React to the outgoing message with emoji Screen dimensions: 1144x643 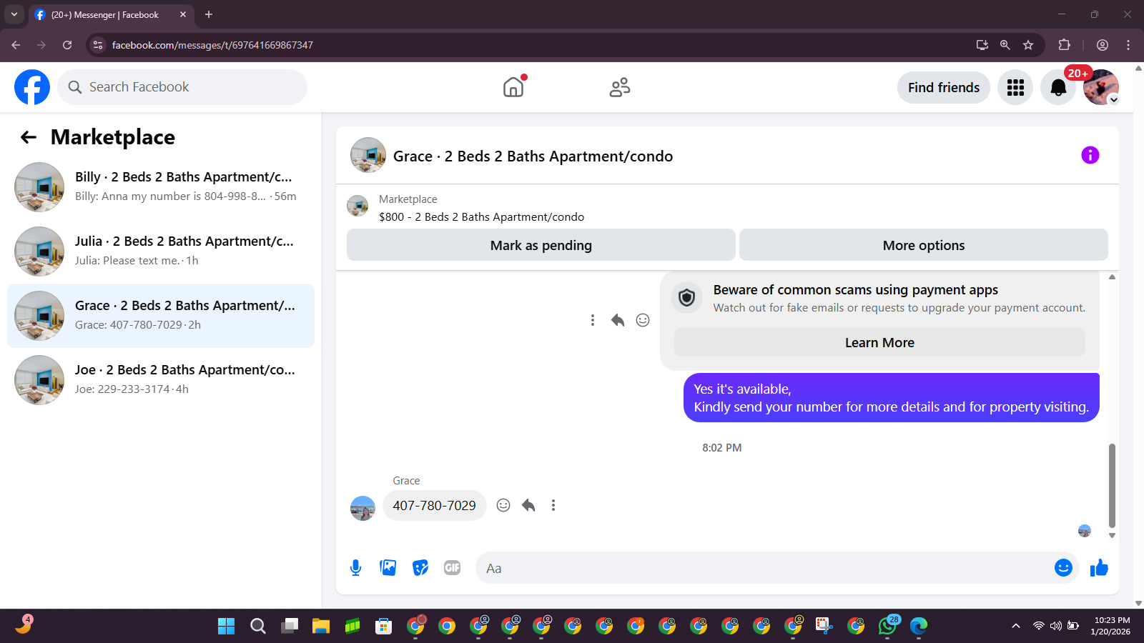tap(643, 320)
